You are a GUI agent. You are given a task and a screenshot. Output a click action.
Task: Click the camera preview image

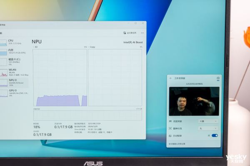click(x=194, y=101)
